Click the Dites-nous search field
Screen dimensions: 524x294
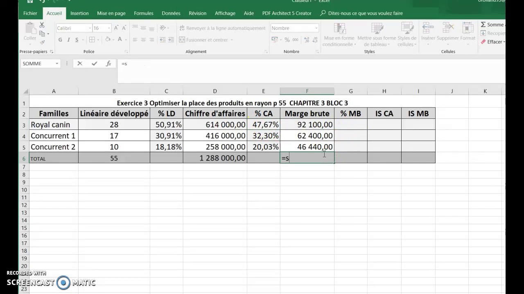(362, 13)
